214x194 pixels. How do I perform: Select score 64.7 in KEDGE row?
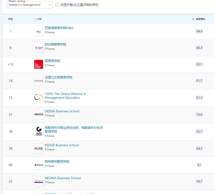199,148
